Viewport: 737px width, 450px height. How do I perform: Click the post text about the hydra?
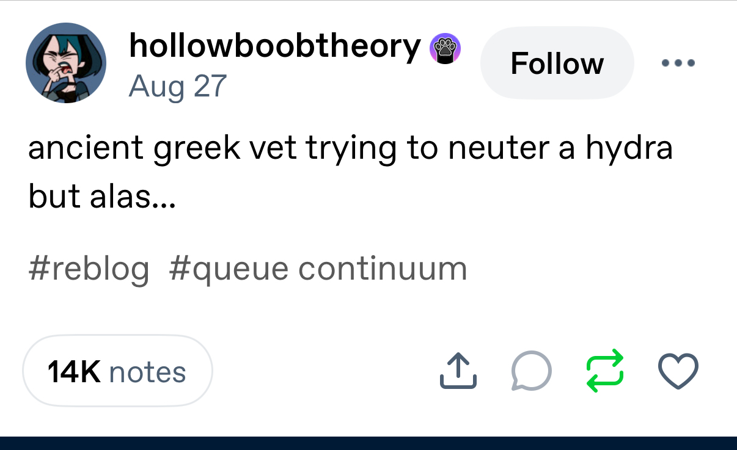(350, 149)
